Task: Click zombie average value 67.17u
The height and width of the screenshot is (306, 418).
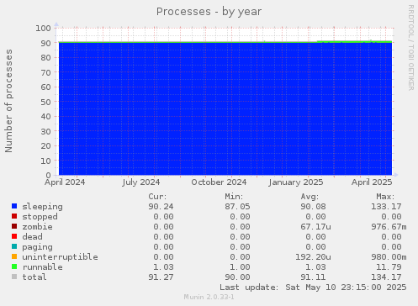Action: tap(315, 227)
